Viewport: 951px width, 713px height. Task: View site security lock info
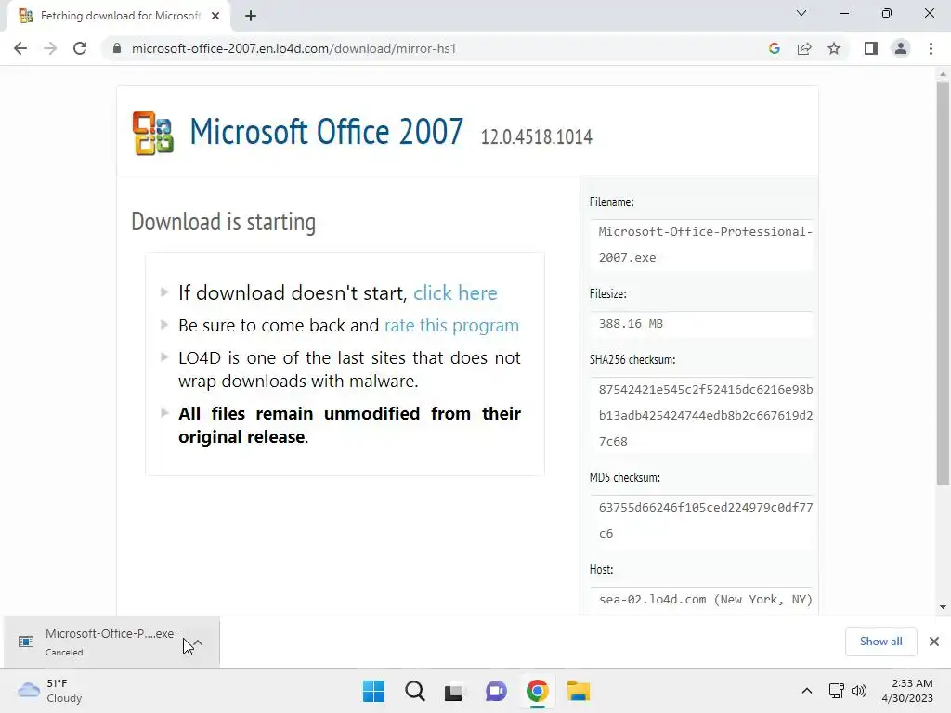click(117, 48)
